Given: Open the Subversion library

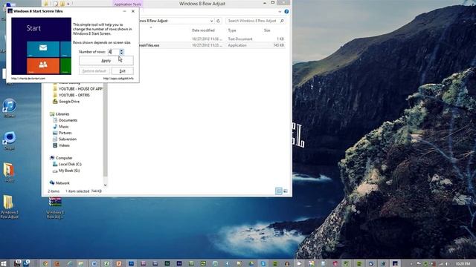Looking at the screenshot, I should (x=68, y=139).
